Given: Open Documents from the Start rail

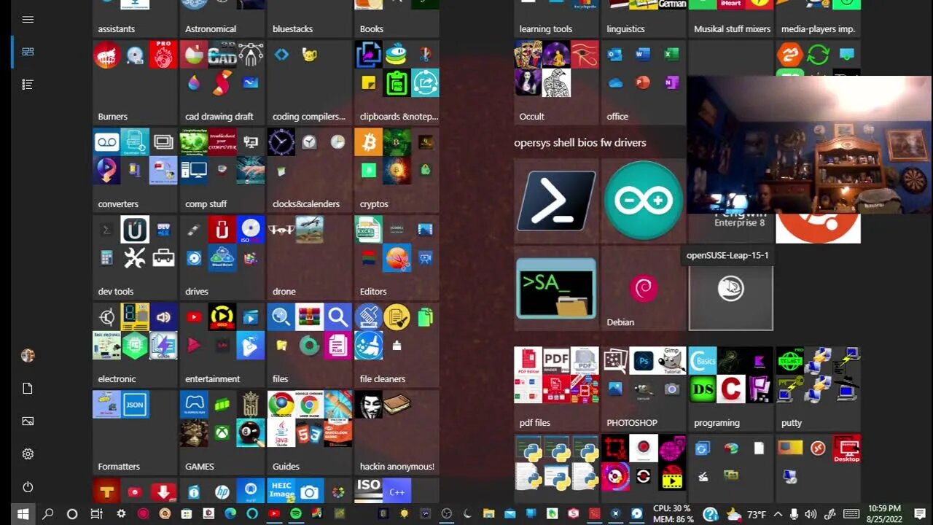Looking at the screenshot, I should [x=28, y=389].
